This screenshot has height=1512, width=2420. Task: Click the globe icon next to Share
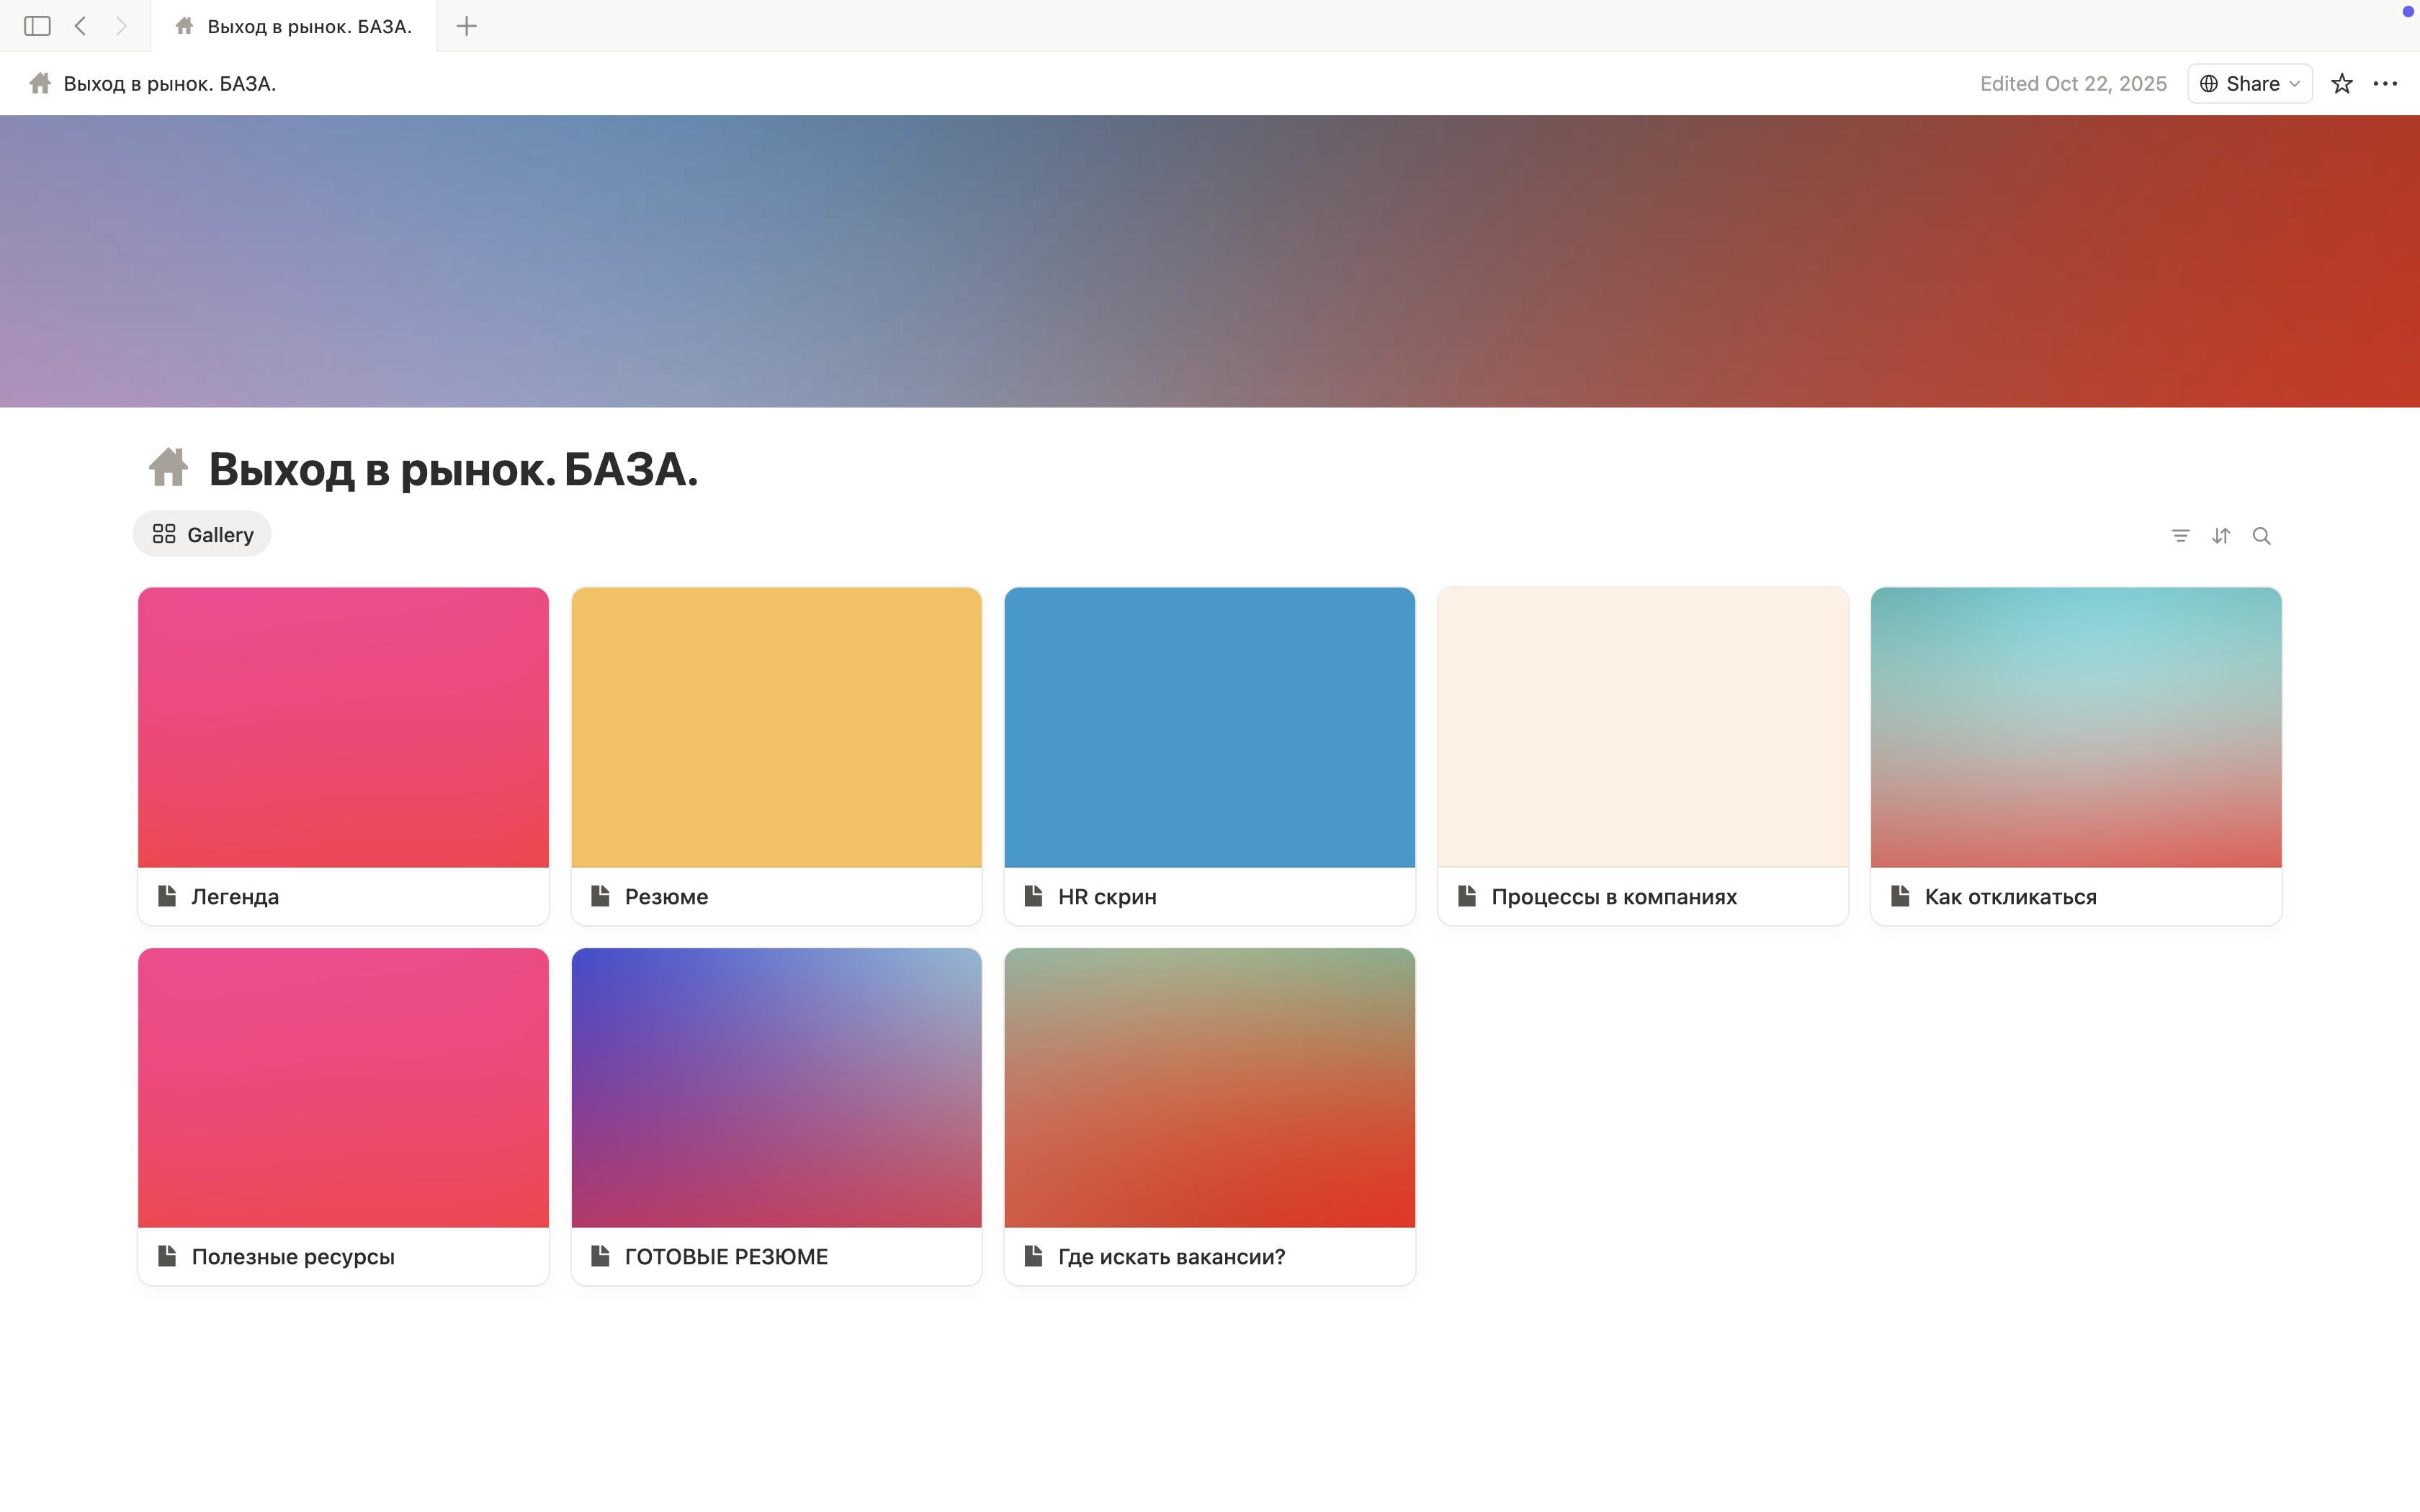(x=2209, y=83)
